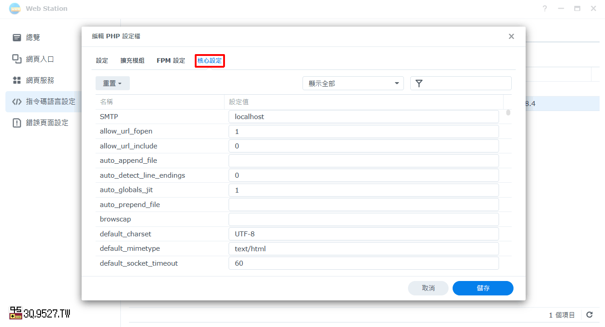
Task: Click the allow_url_fopen setting name
Action: tap(126, 131)
